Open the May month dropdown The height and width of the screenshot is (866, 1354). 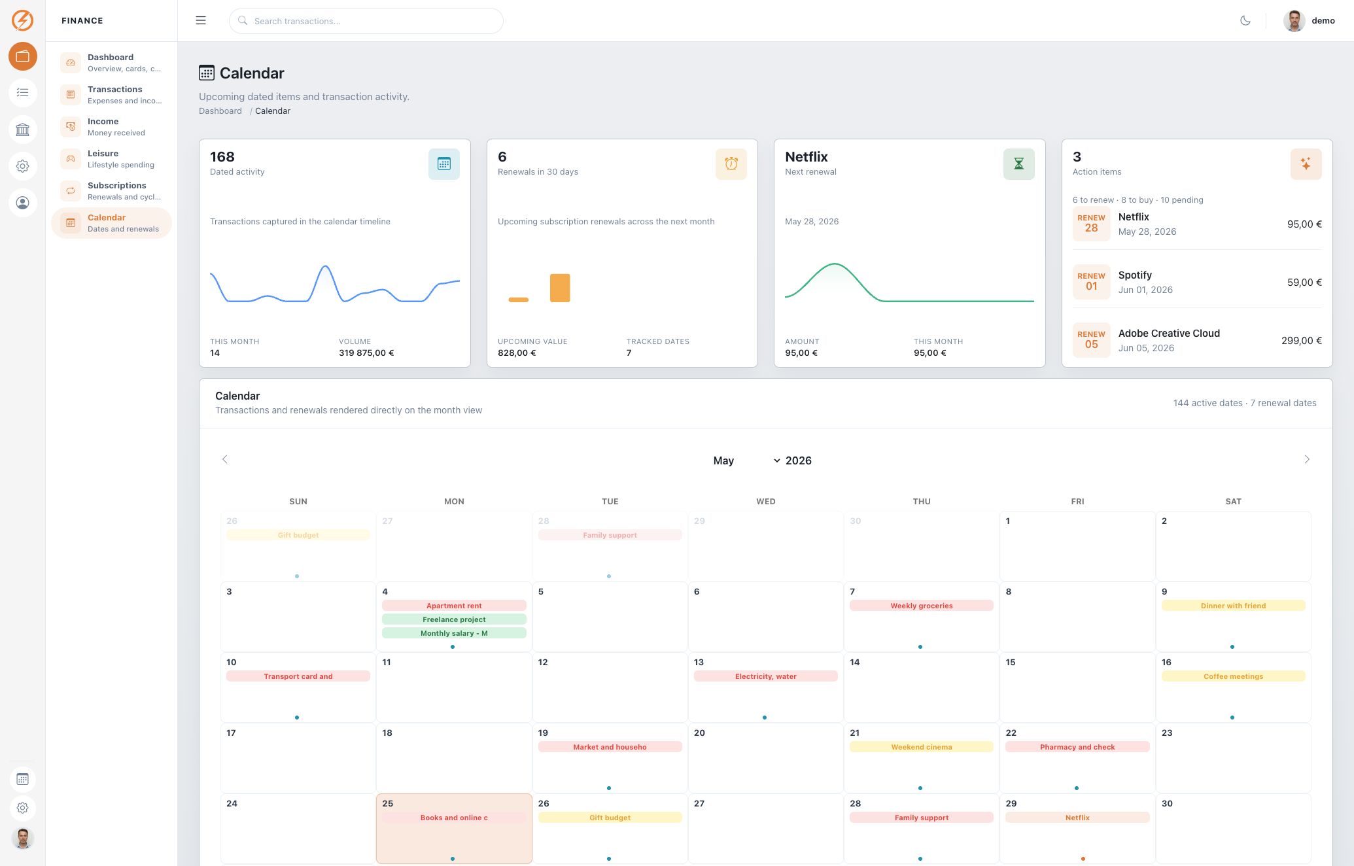[746, 460]
